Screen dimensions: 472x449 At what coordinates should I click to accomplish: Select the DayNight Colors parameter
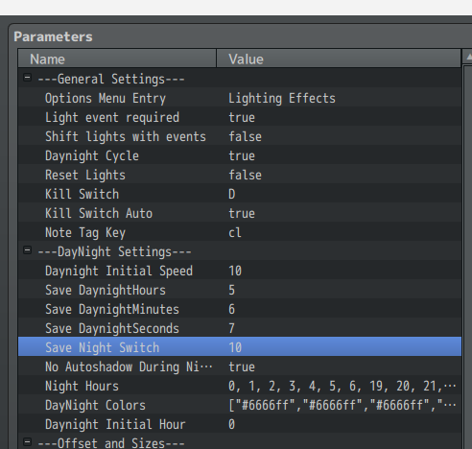click(240, 405)
